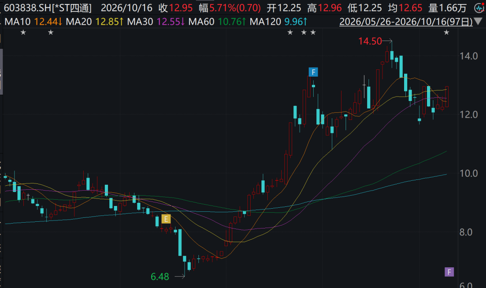Open the 2026/05/26-2026/10/16(97日) date range link
The width and height of the screenshot is (486, 288).
[x=406, y=22]
